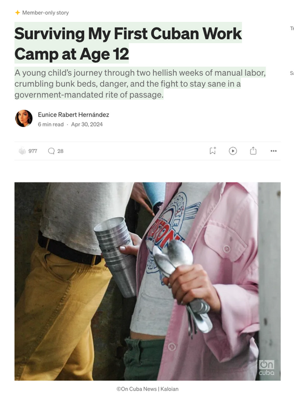
Task: Open the responses via the comment bubble icon
Action: click(x=51, y=151)
